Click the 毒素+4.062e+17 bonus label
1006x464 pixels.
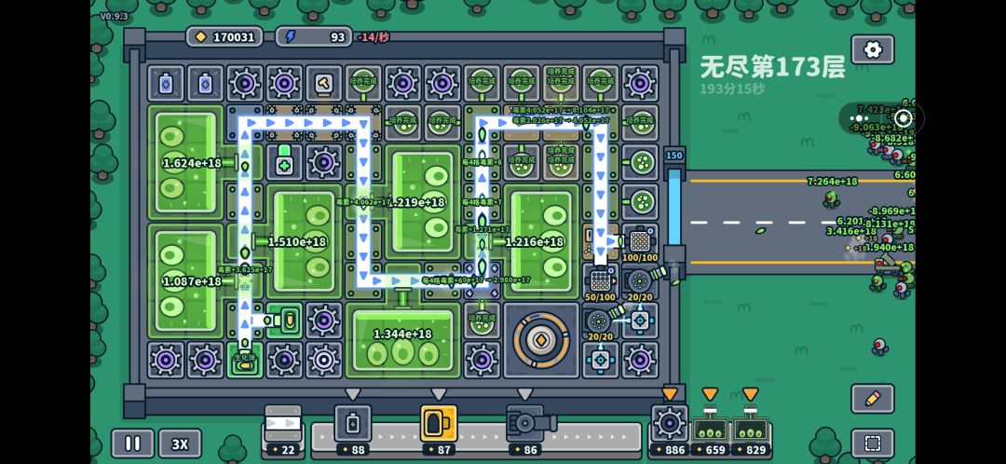click(364, 202)
